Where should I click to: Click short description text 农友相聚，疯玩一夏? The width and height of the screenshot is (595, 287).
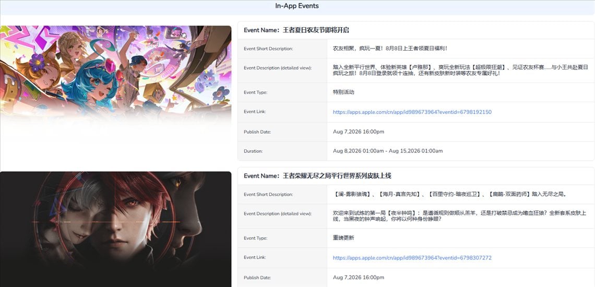pyautogui.click(x=390, y=48)
